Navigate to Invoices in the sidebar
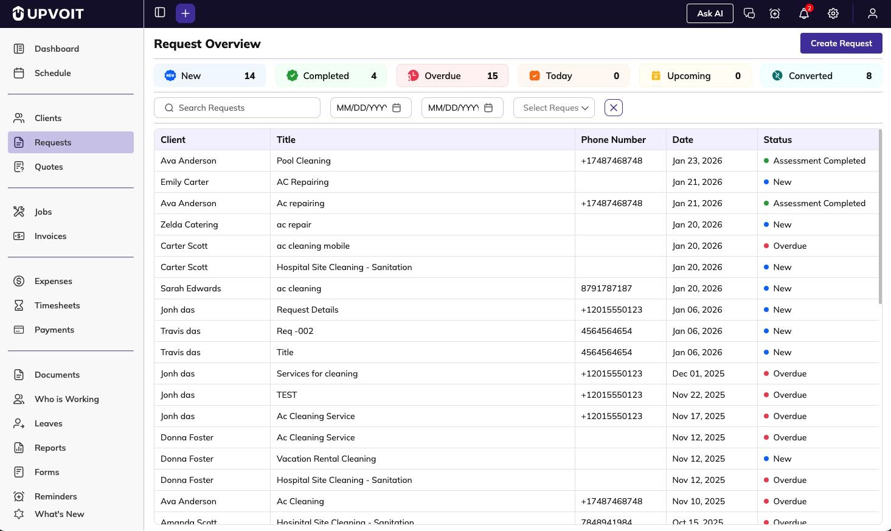Screen dimensions: 891x531 50,236
